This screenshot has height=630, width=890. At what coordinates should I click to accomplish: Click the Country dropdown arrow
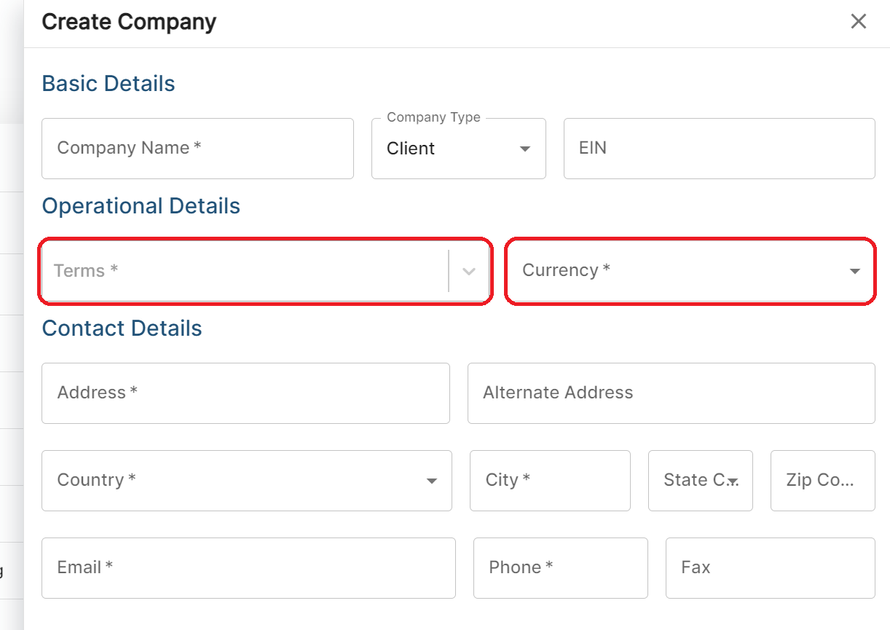(432, 480)
